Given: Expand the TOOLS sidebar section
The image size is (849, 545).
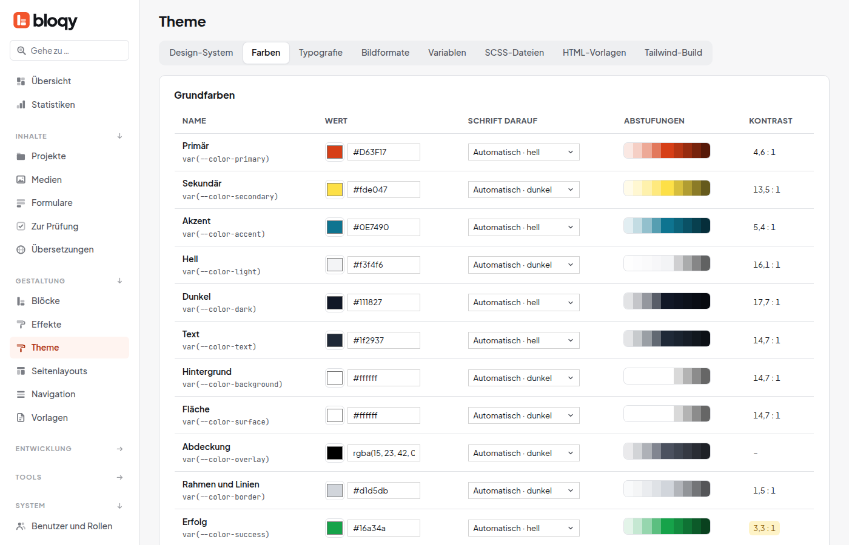Looking at the screenshot, I should [x=119, y=477].
